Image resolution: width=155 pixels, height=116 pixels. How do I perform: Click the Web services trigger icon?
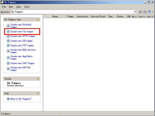pos(8,51)
